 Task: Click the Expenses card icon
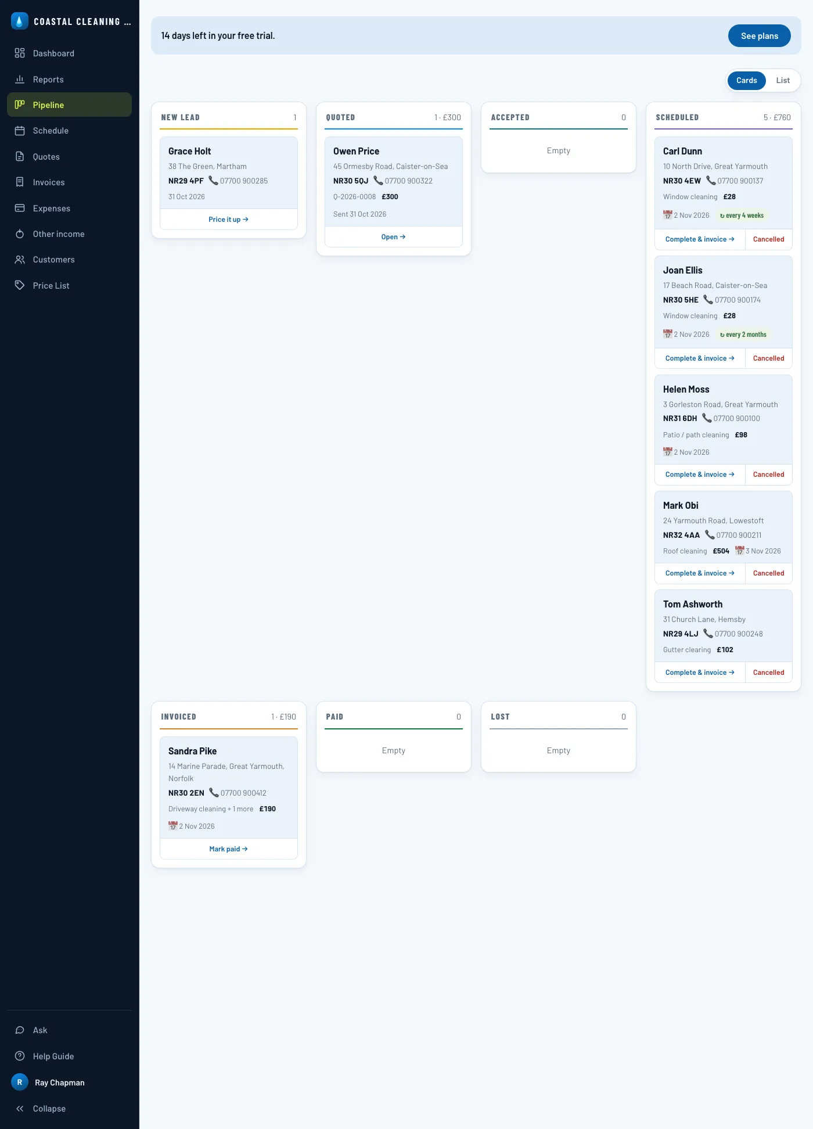tap(20, 208)
